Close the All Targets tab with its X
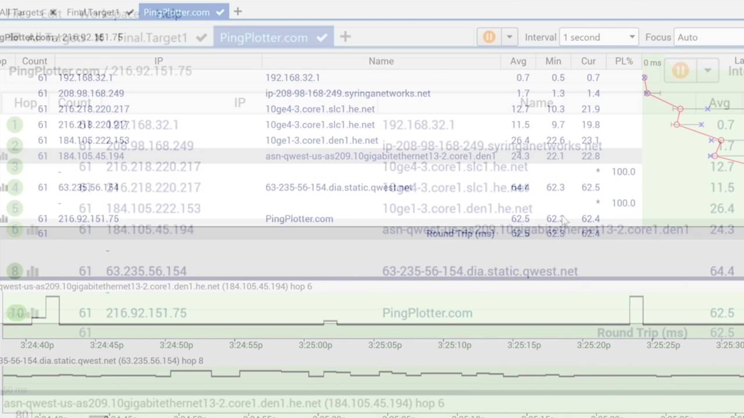744x418 pixels. [53, 12]
